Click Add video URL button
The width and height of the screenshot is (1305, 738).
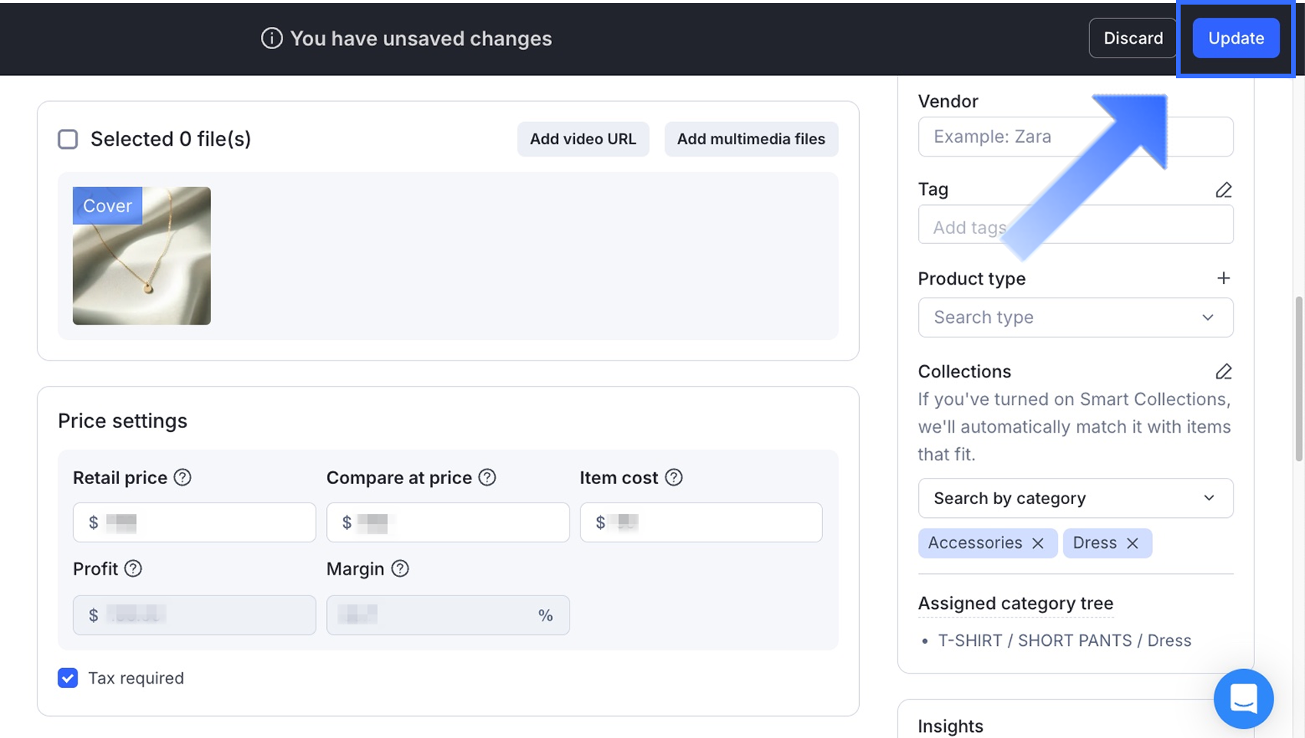coord(583,139)
